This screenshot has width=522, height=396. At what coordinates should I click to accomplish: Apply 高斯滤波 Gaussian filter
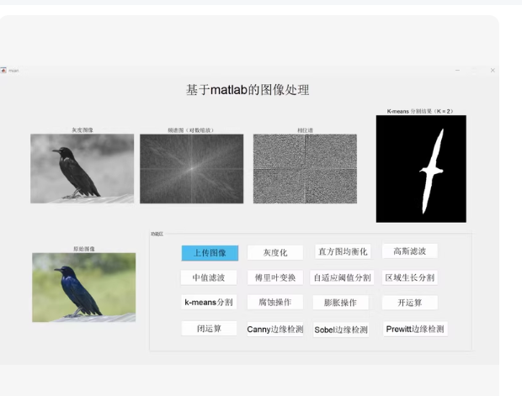coord(410,251)
